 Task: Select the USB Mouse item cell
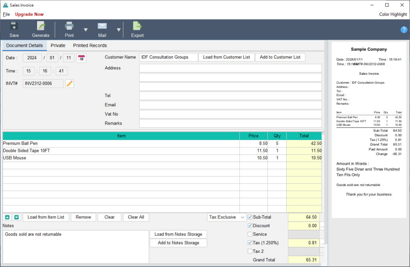(121, 158)
